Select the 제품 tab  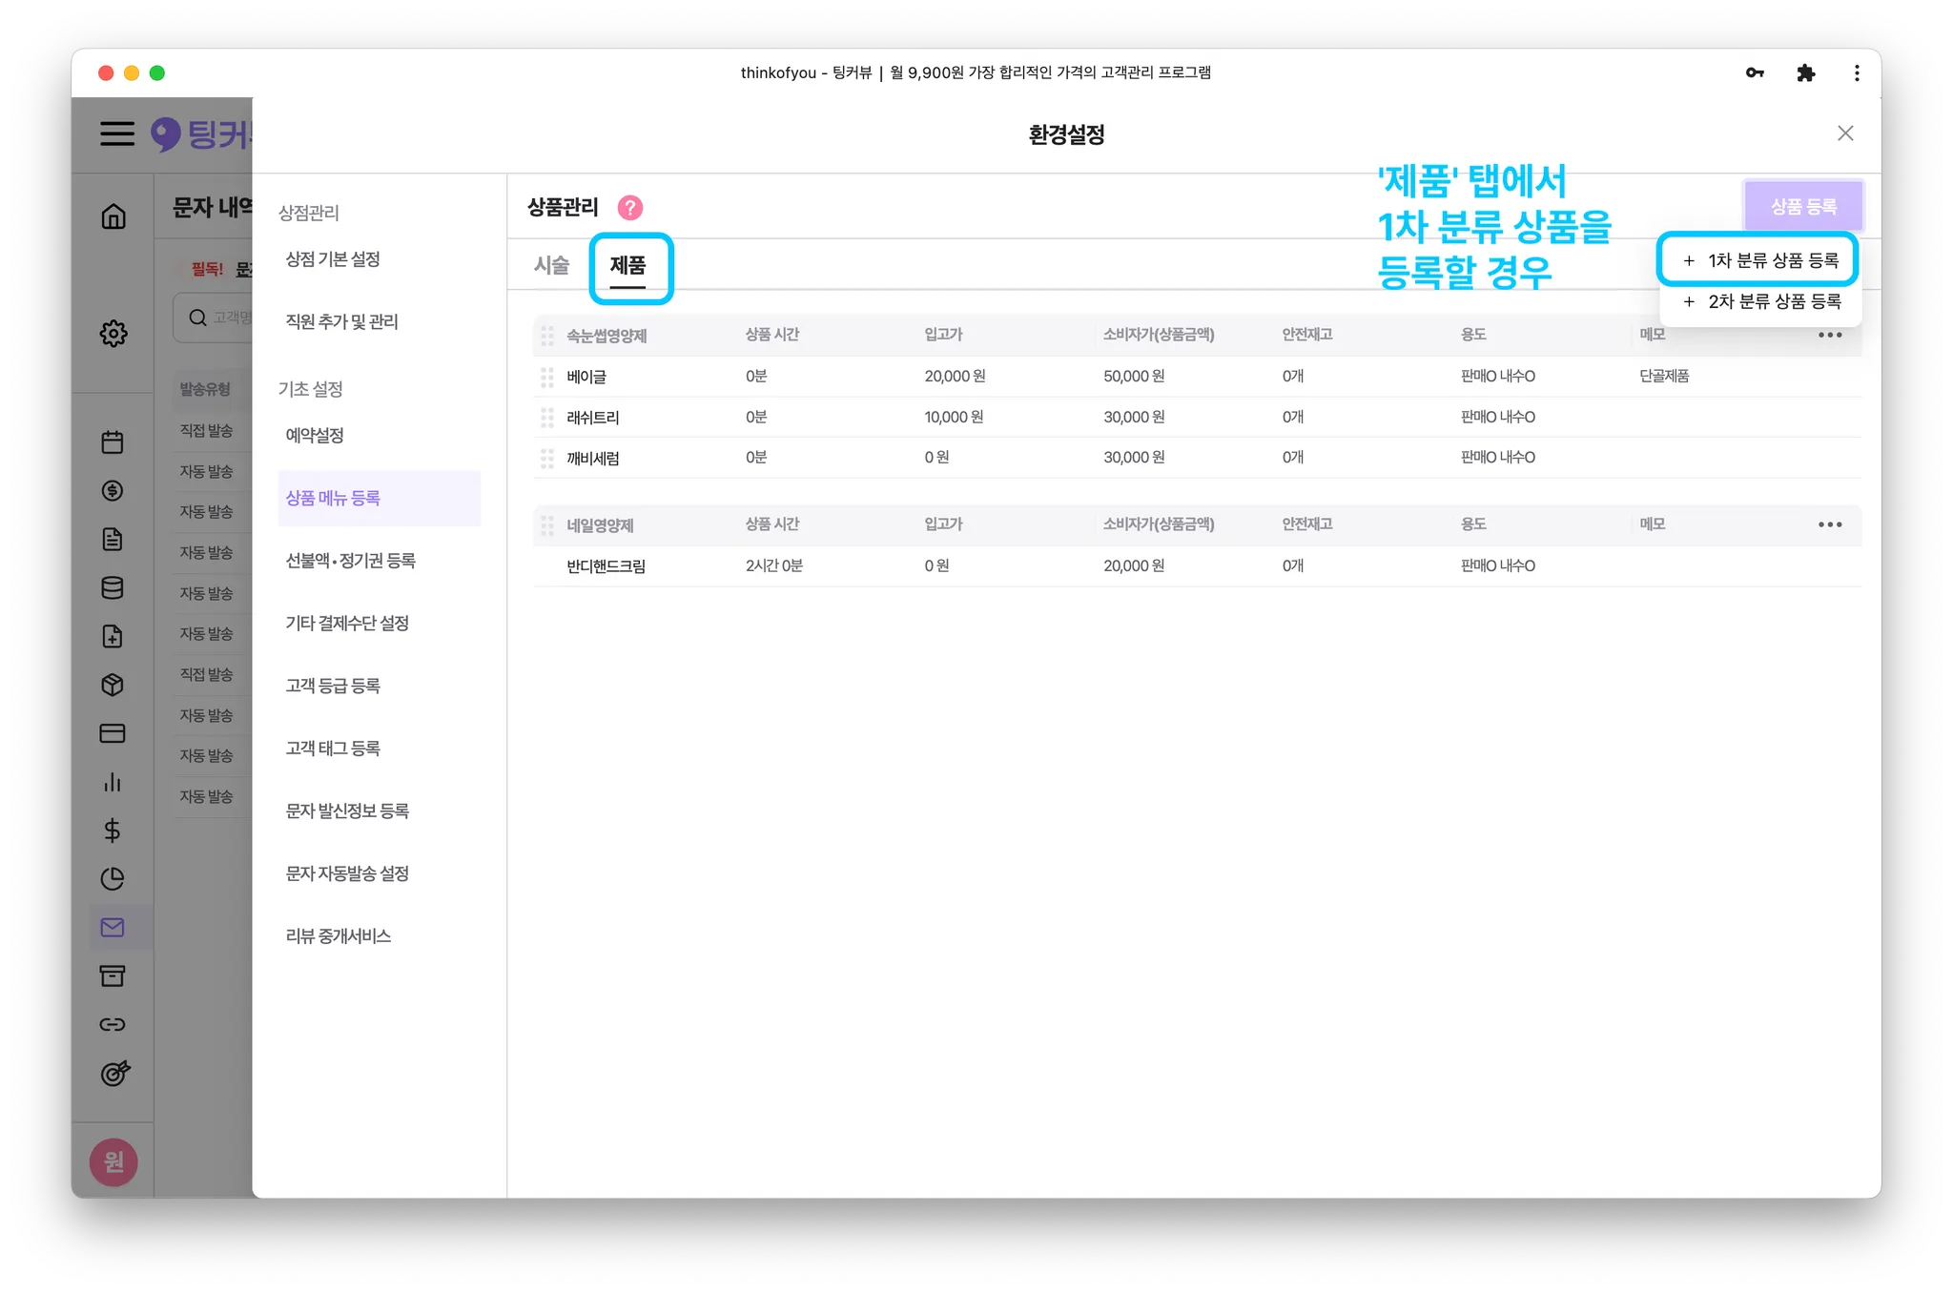coord(627,265)
